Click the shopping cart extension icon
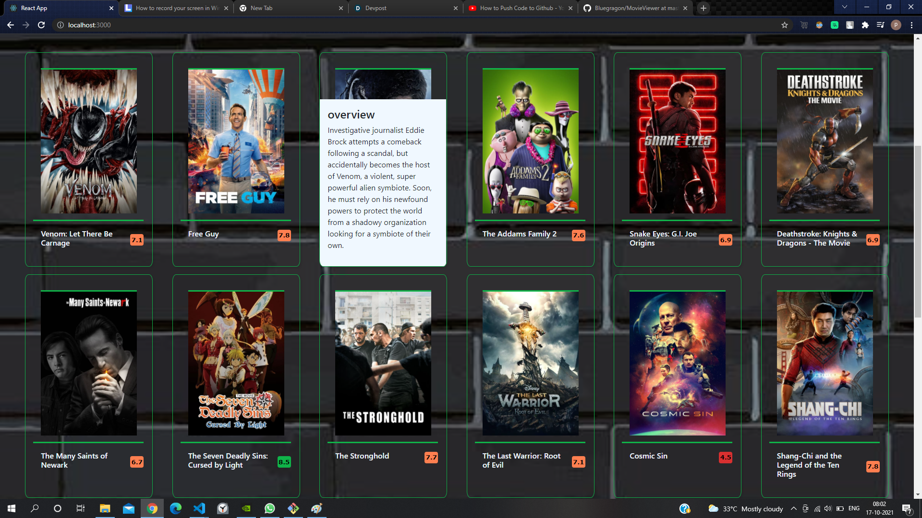 click(804, 25)
